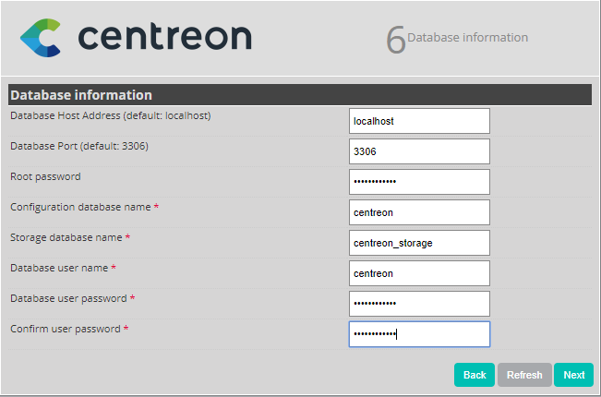The height and width of the screenshot is (397, 601).
Task: Edit the Configuration database name field
Action: coord(419,212)
